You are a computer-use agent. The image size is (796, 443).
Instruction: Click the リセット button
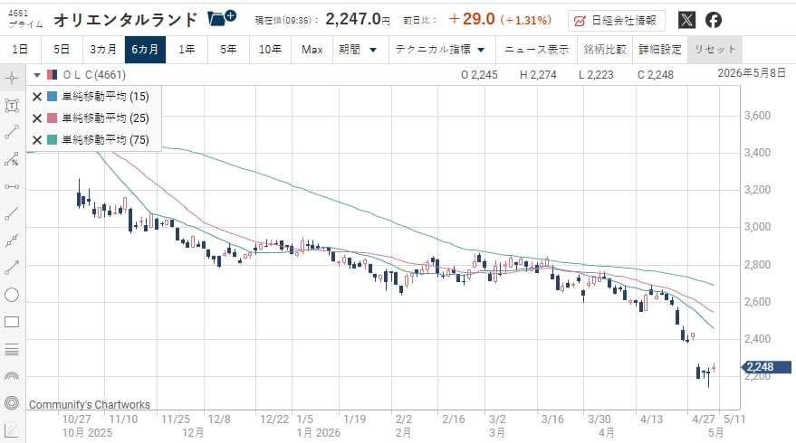[714, 50]
